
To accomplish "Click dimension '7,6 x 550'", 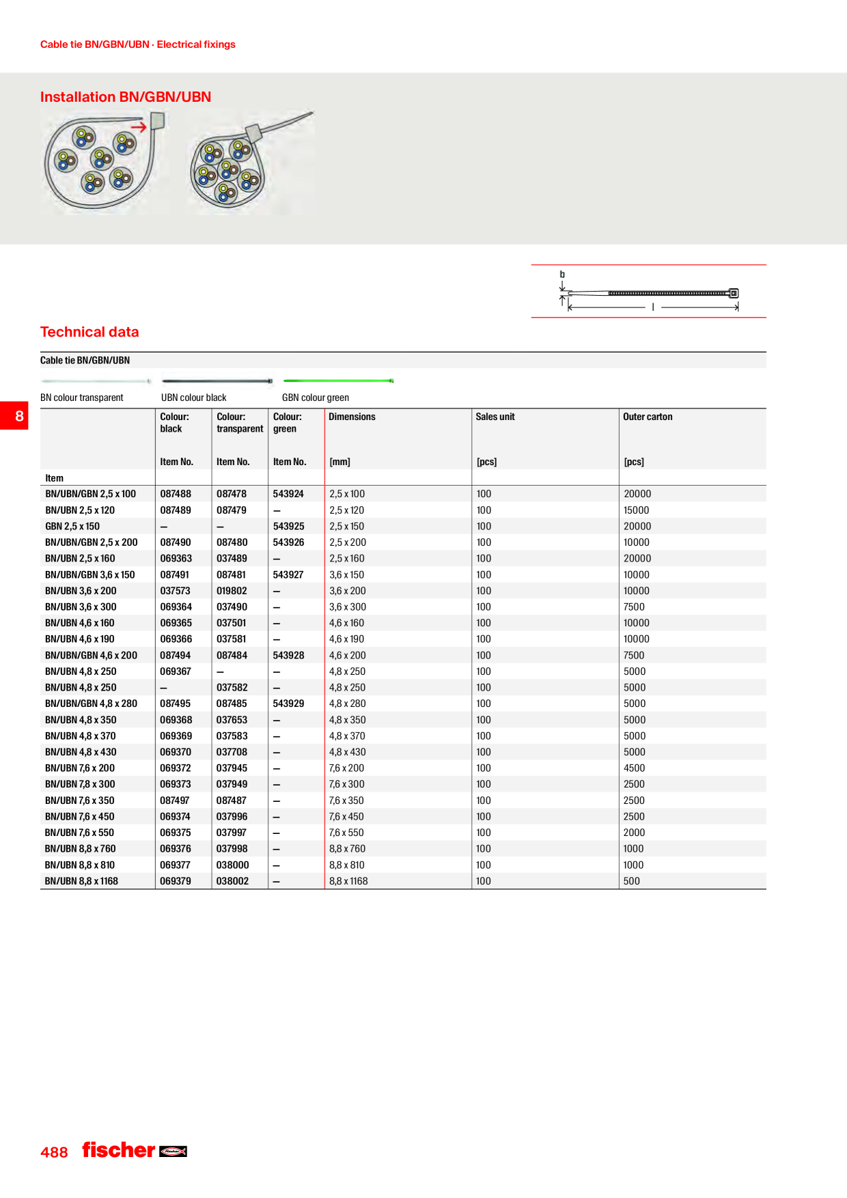I will pos(346,833).
